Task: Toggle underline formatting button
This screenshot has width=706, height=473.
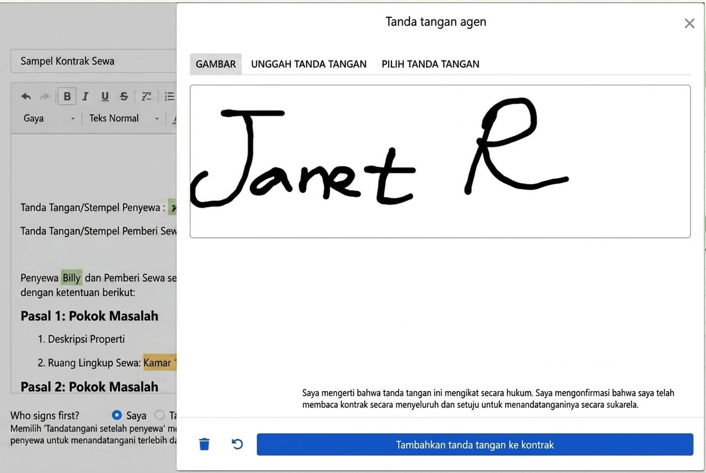Action: pyautogui.click(x=105, y=97)
